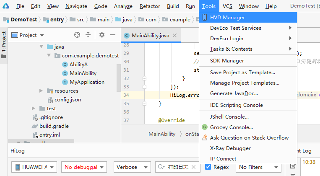Click the AbilityA class icon in tree
The width and height of the screenshot is (320, 176).
(65, 65)
